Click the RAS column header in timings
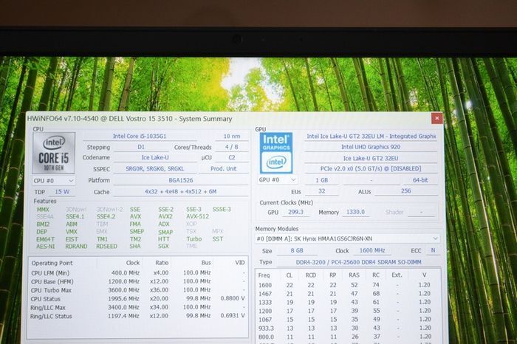517x344 pixels. point(354,275)
